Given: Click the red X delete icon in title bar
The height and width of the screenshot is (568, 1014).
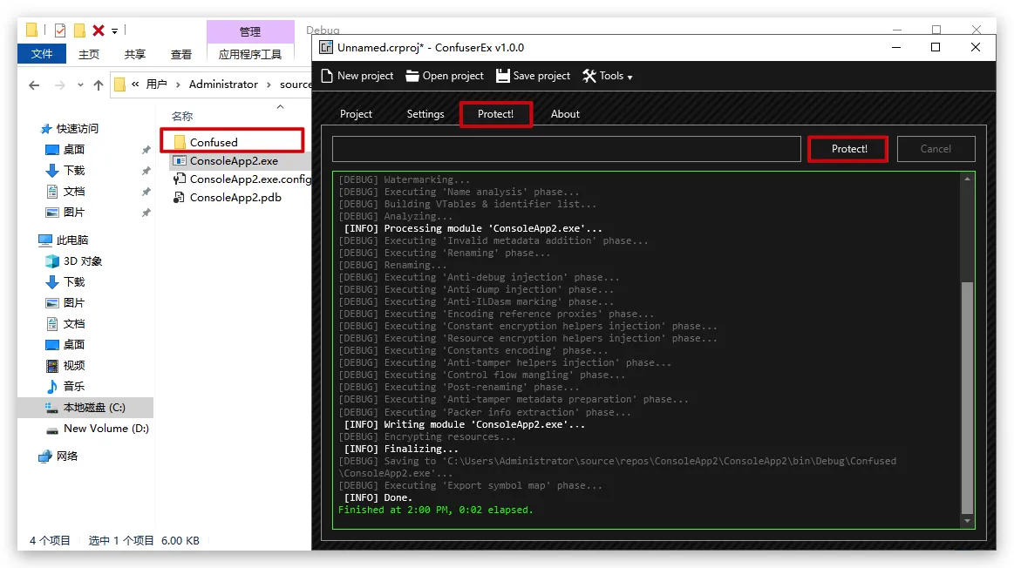Looking at the screenshot, I should pyautogui.click(x=99, y=30).
